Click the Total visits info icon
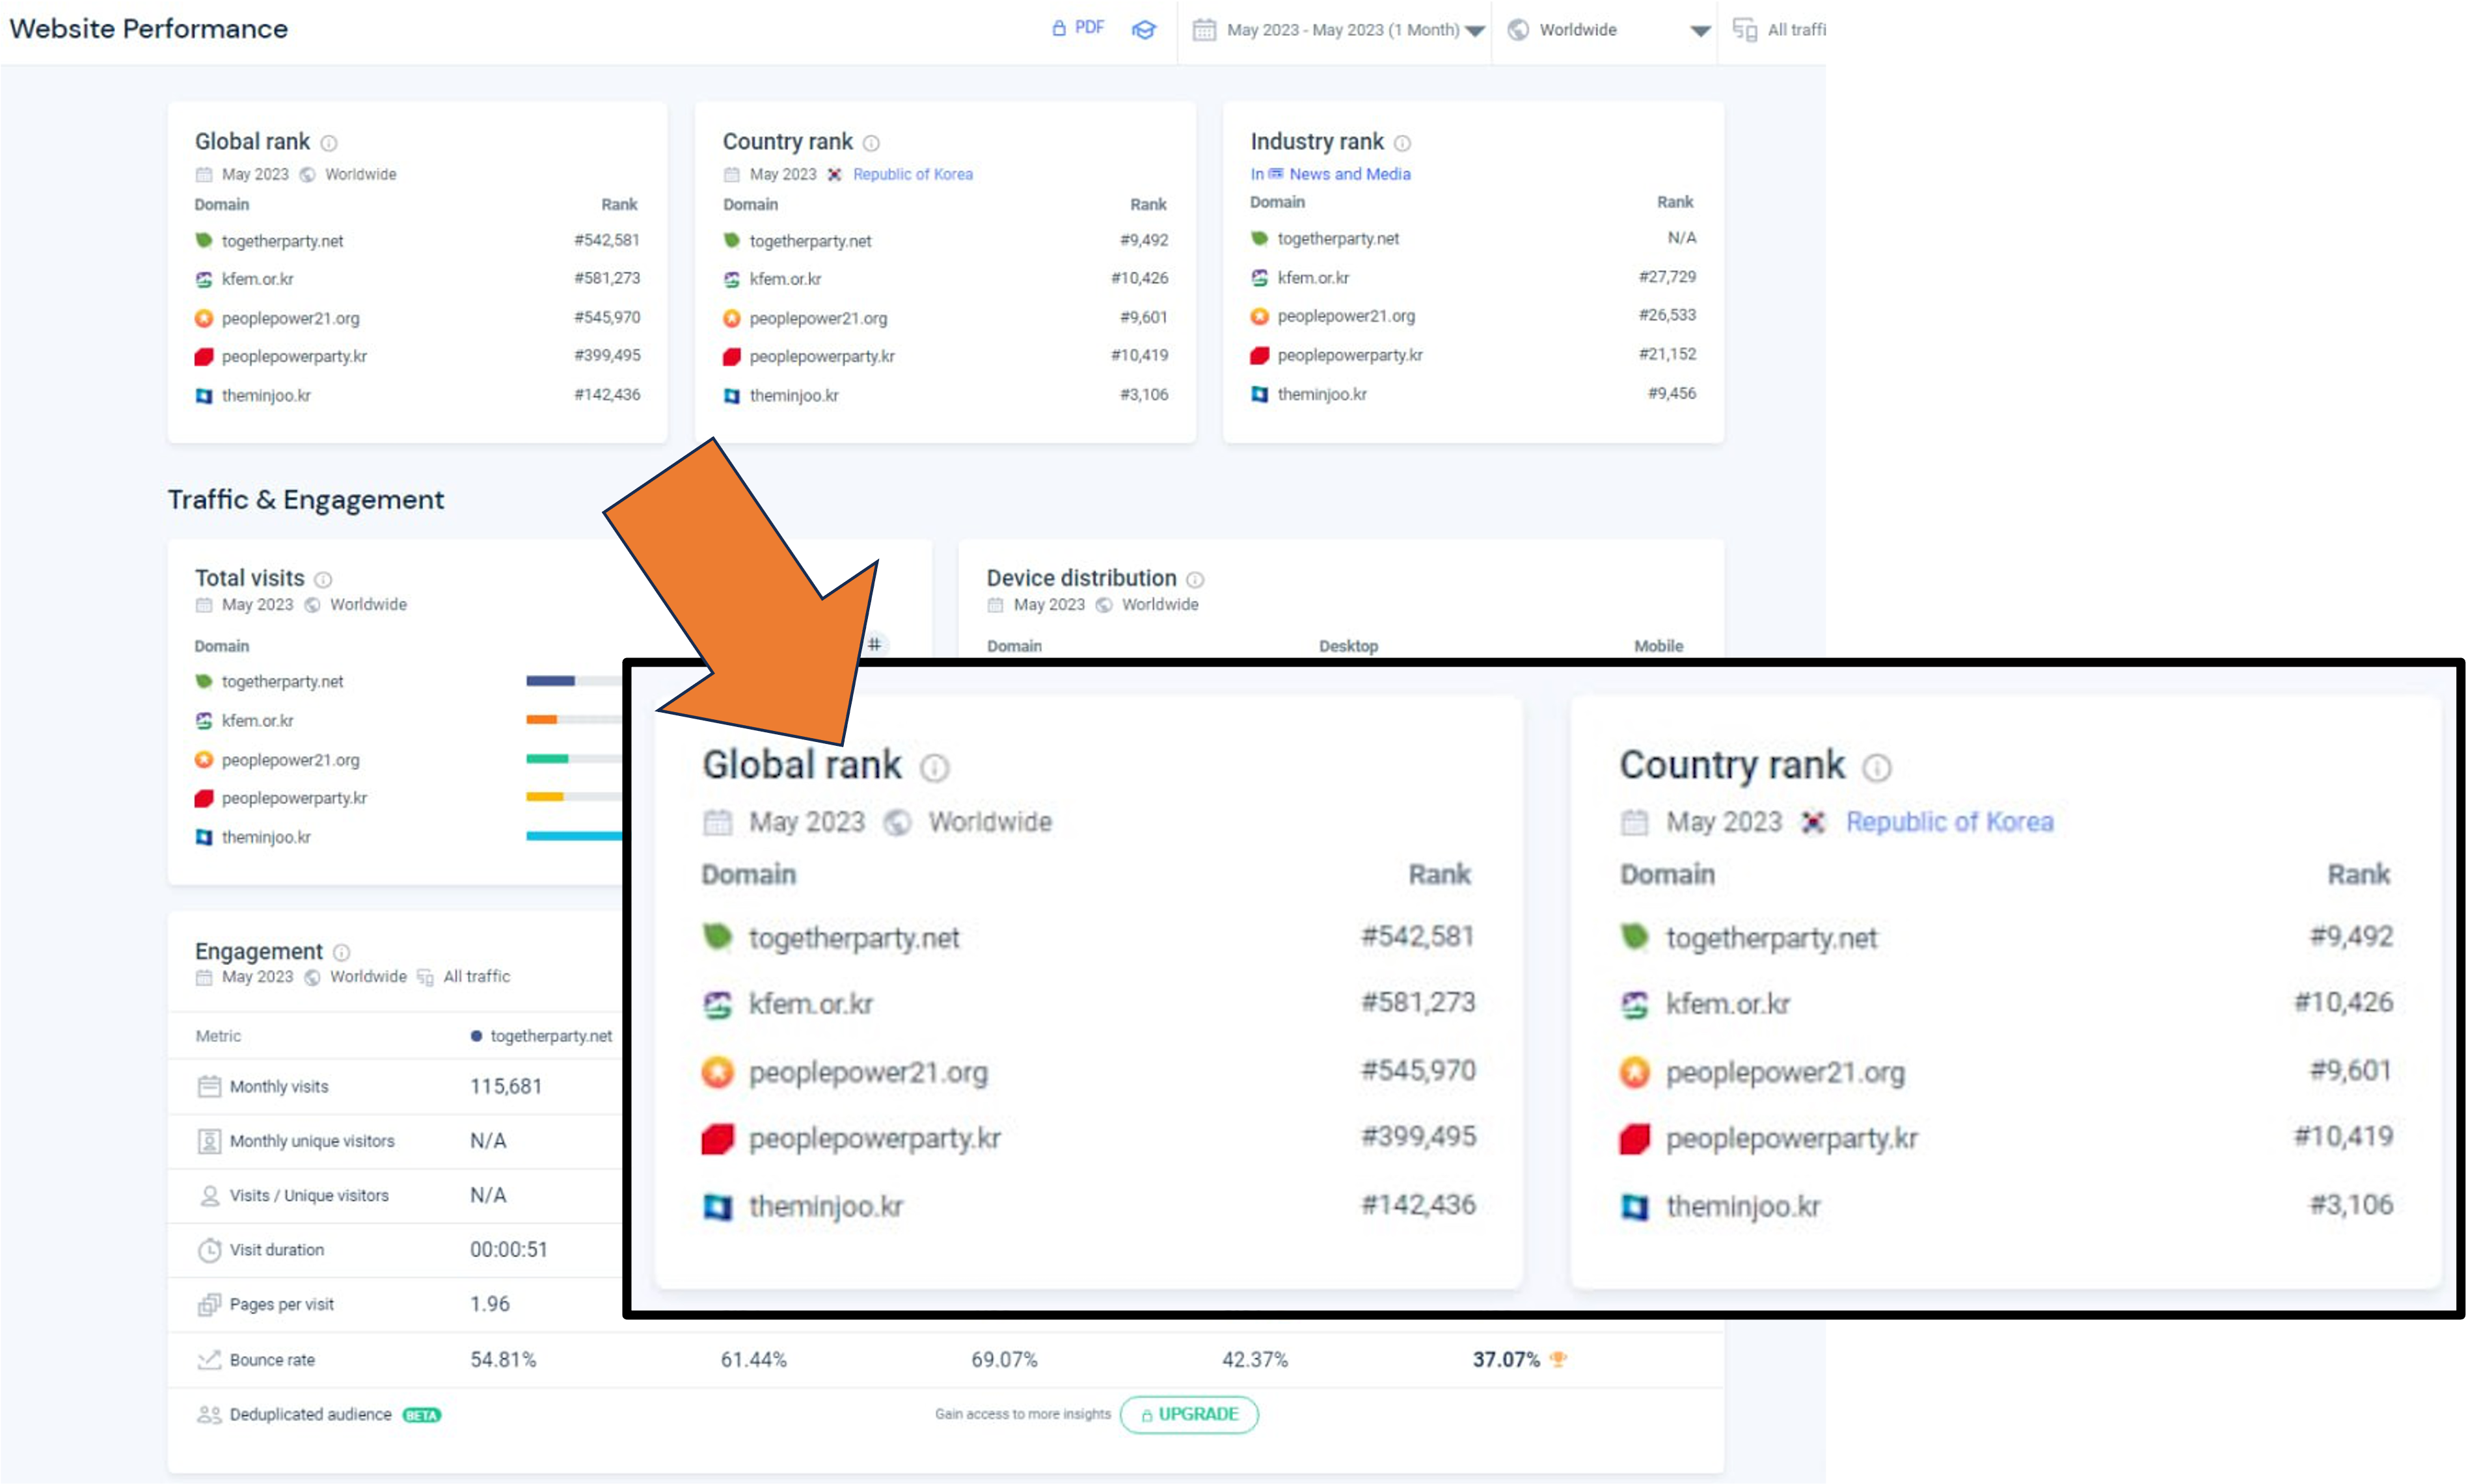The width and height of the screenshot is (2466, 1484). [x=323, y=580]
